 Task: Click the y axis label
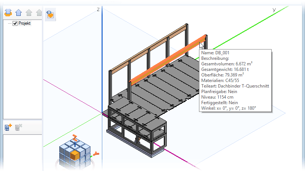coord(274,10)
